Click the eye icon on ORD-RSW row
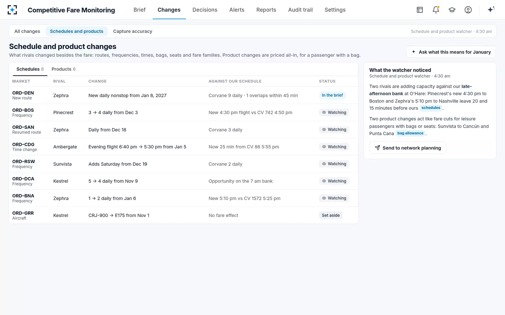505x315 pixels. (324, 164)
